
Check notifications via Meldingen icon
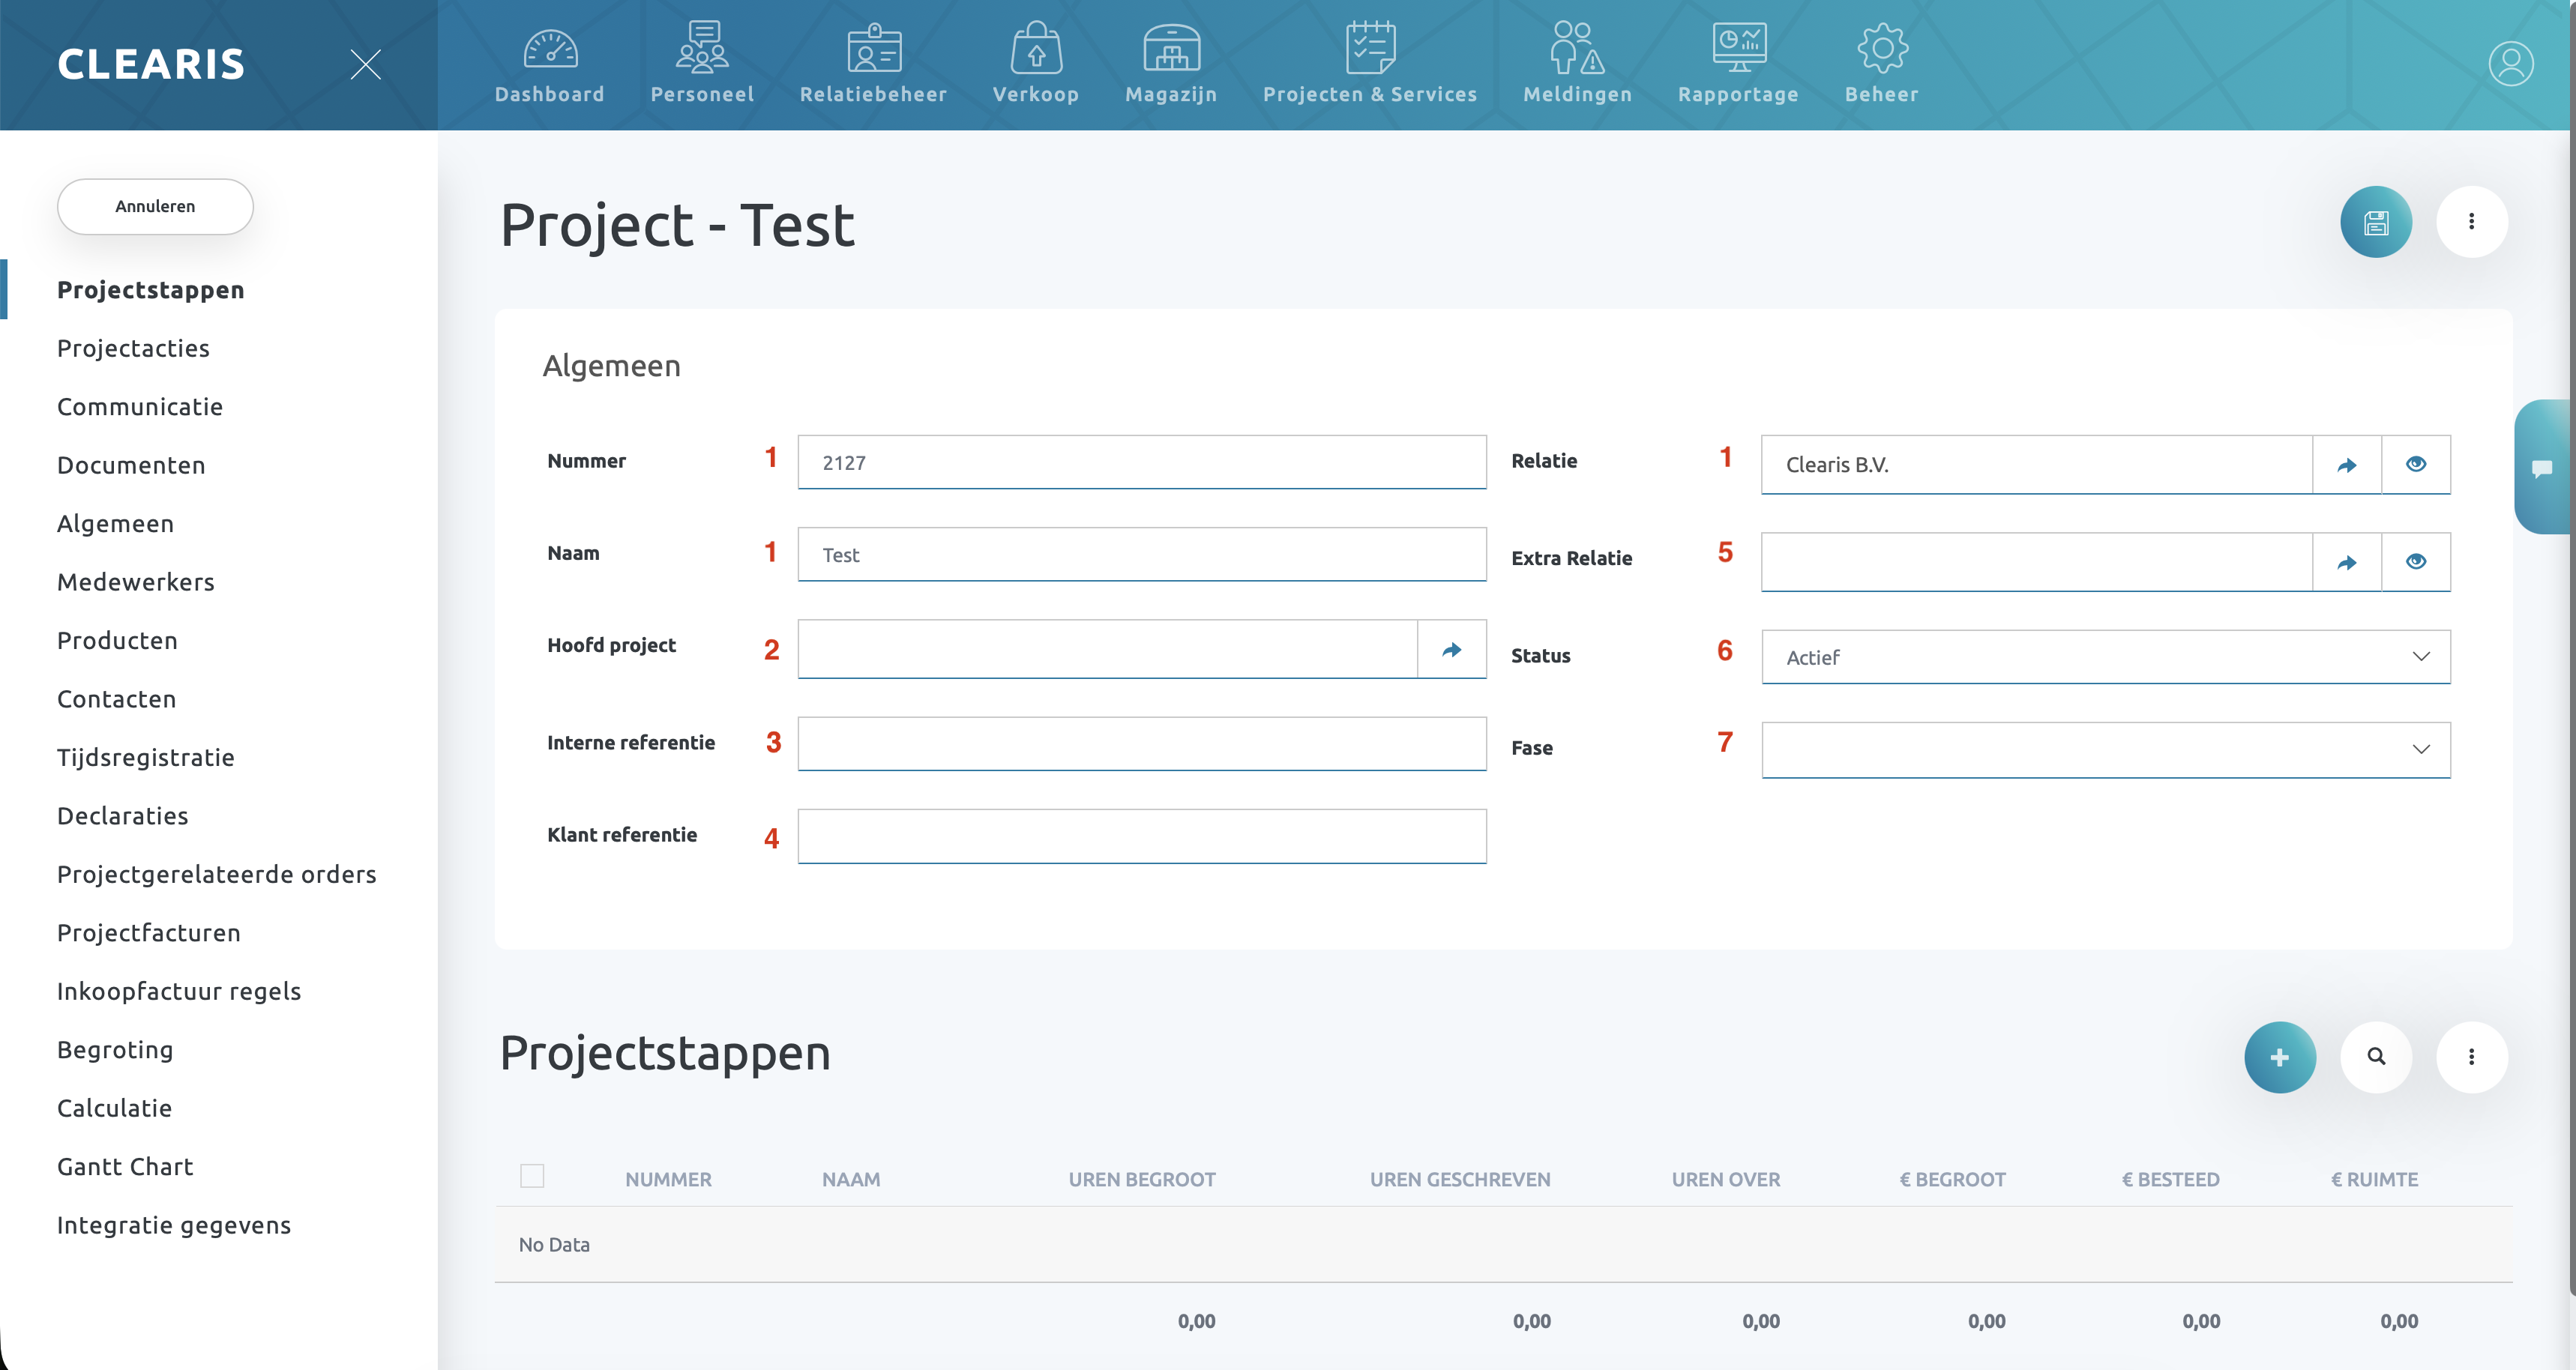pyautogui.click(x=1577, y=62)
